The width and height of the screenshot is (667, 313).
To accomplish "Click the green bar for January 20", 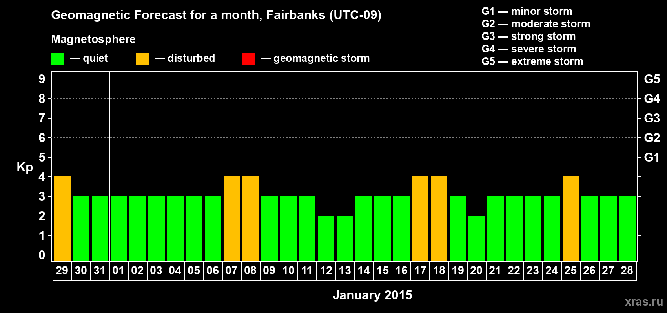I will coord(477,239).
